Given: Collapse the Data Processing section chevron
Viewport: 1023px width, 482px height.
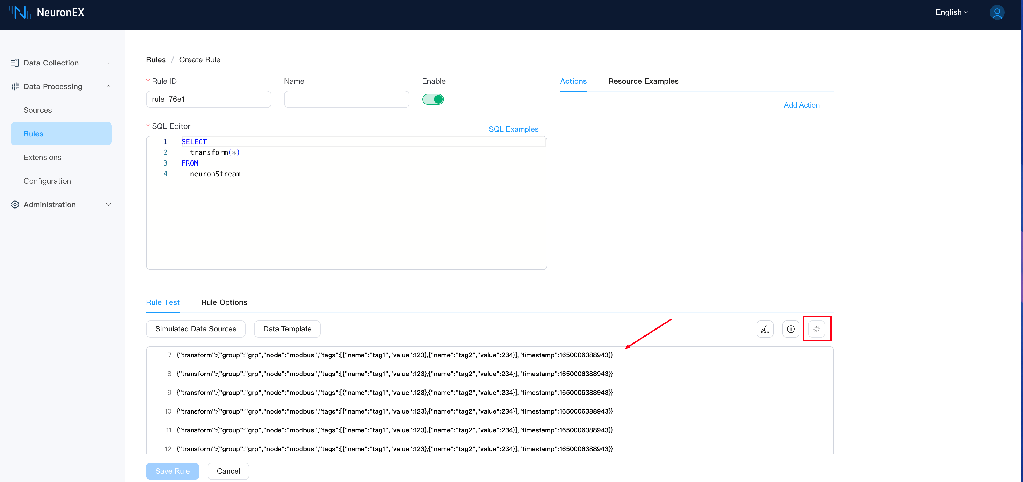Looking at the screenshot, I should 109,86.
